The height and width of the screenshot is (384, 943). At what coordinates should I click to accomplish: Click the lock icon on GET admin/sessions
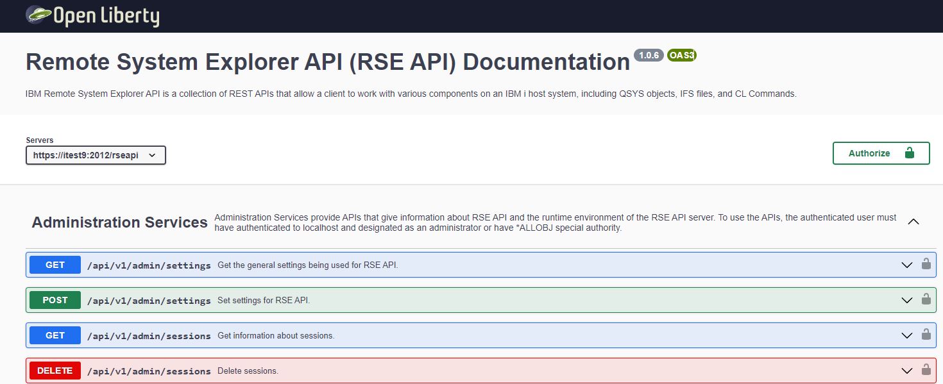[926, 335]
